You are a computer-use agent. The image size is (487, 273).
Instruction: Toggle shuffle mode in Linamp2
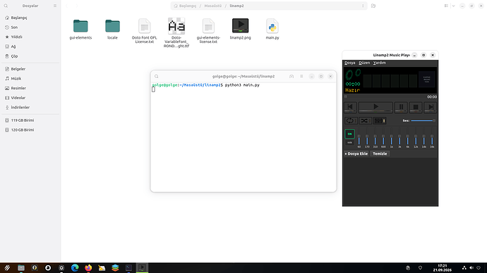click(365, 121)
